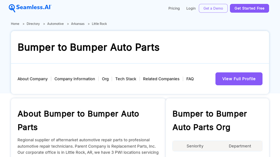This screenshot has height=157, width=280.
Task: Click the View Full Profile button
Action: 239,79
